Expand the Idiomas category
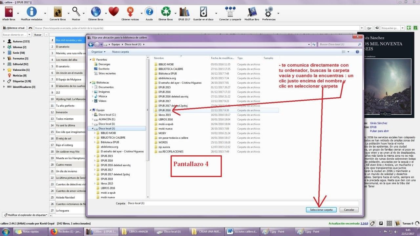420x236 pixels. tap(4, 47)
